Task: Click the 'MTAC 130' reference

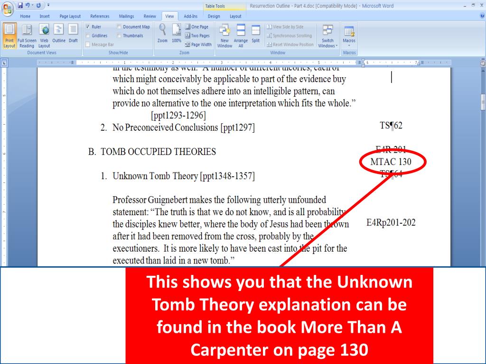Action: point(391,162)
